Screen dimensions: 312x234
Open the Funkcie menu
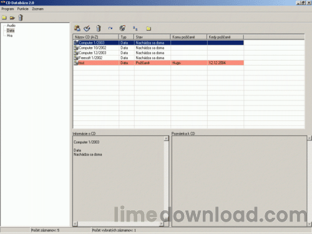(22, 9)
